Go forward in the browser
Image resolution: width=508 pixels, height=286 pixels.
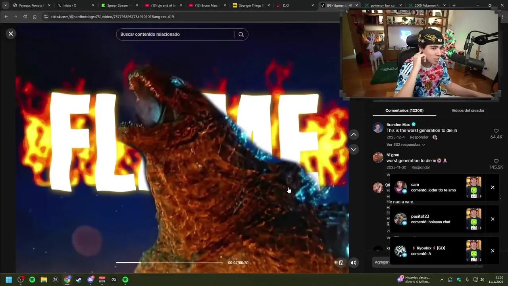click(15, 17)
